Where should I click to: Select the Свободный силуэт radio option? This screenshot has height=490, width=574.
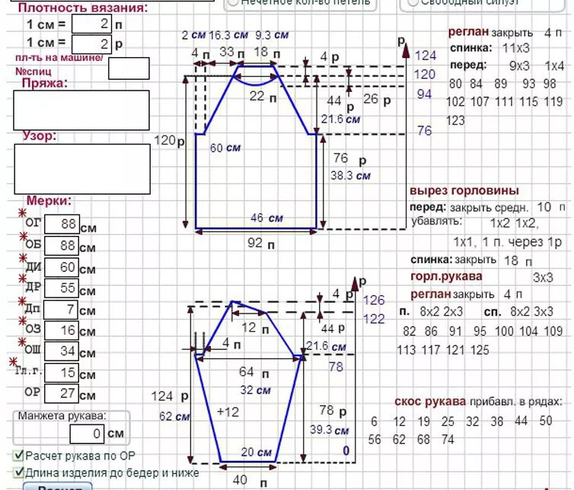tap(413, 2)
